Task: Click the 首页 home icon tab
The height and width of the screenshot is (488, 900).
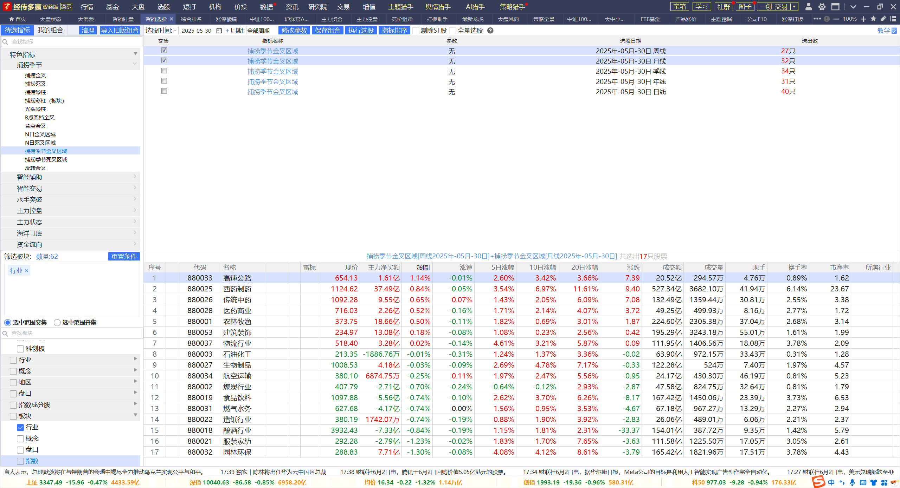Action: click(18, 19)
